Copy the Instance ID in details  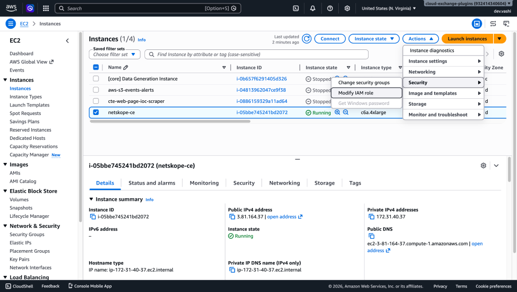[93, 217]
